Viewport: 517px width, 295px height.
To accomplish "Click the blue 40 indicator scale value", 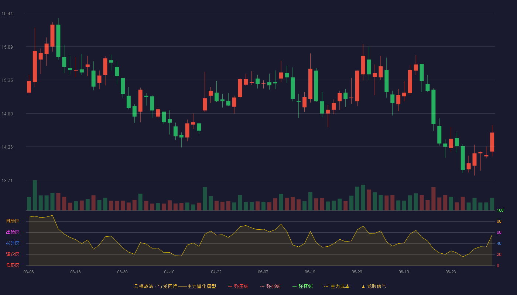I will coord(499,243).
